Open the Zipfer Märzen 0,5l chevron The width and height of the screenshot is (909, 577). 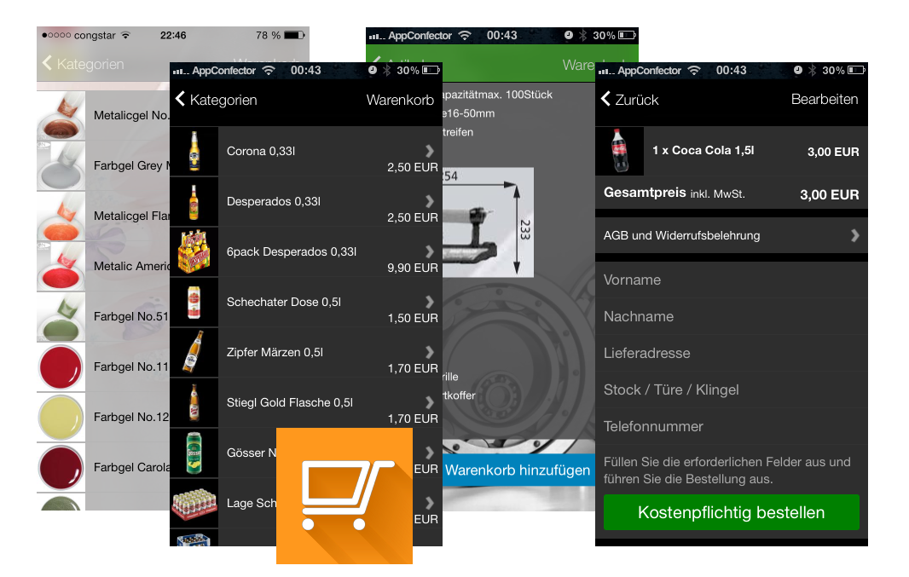(430, 352)
